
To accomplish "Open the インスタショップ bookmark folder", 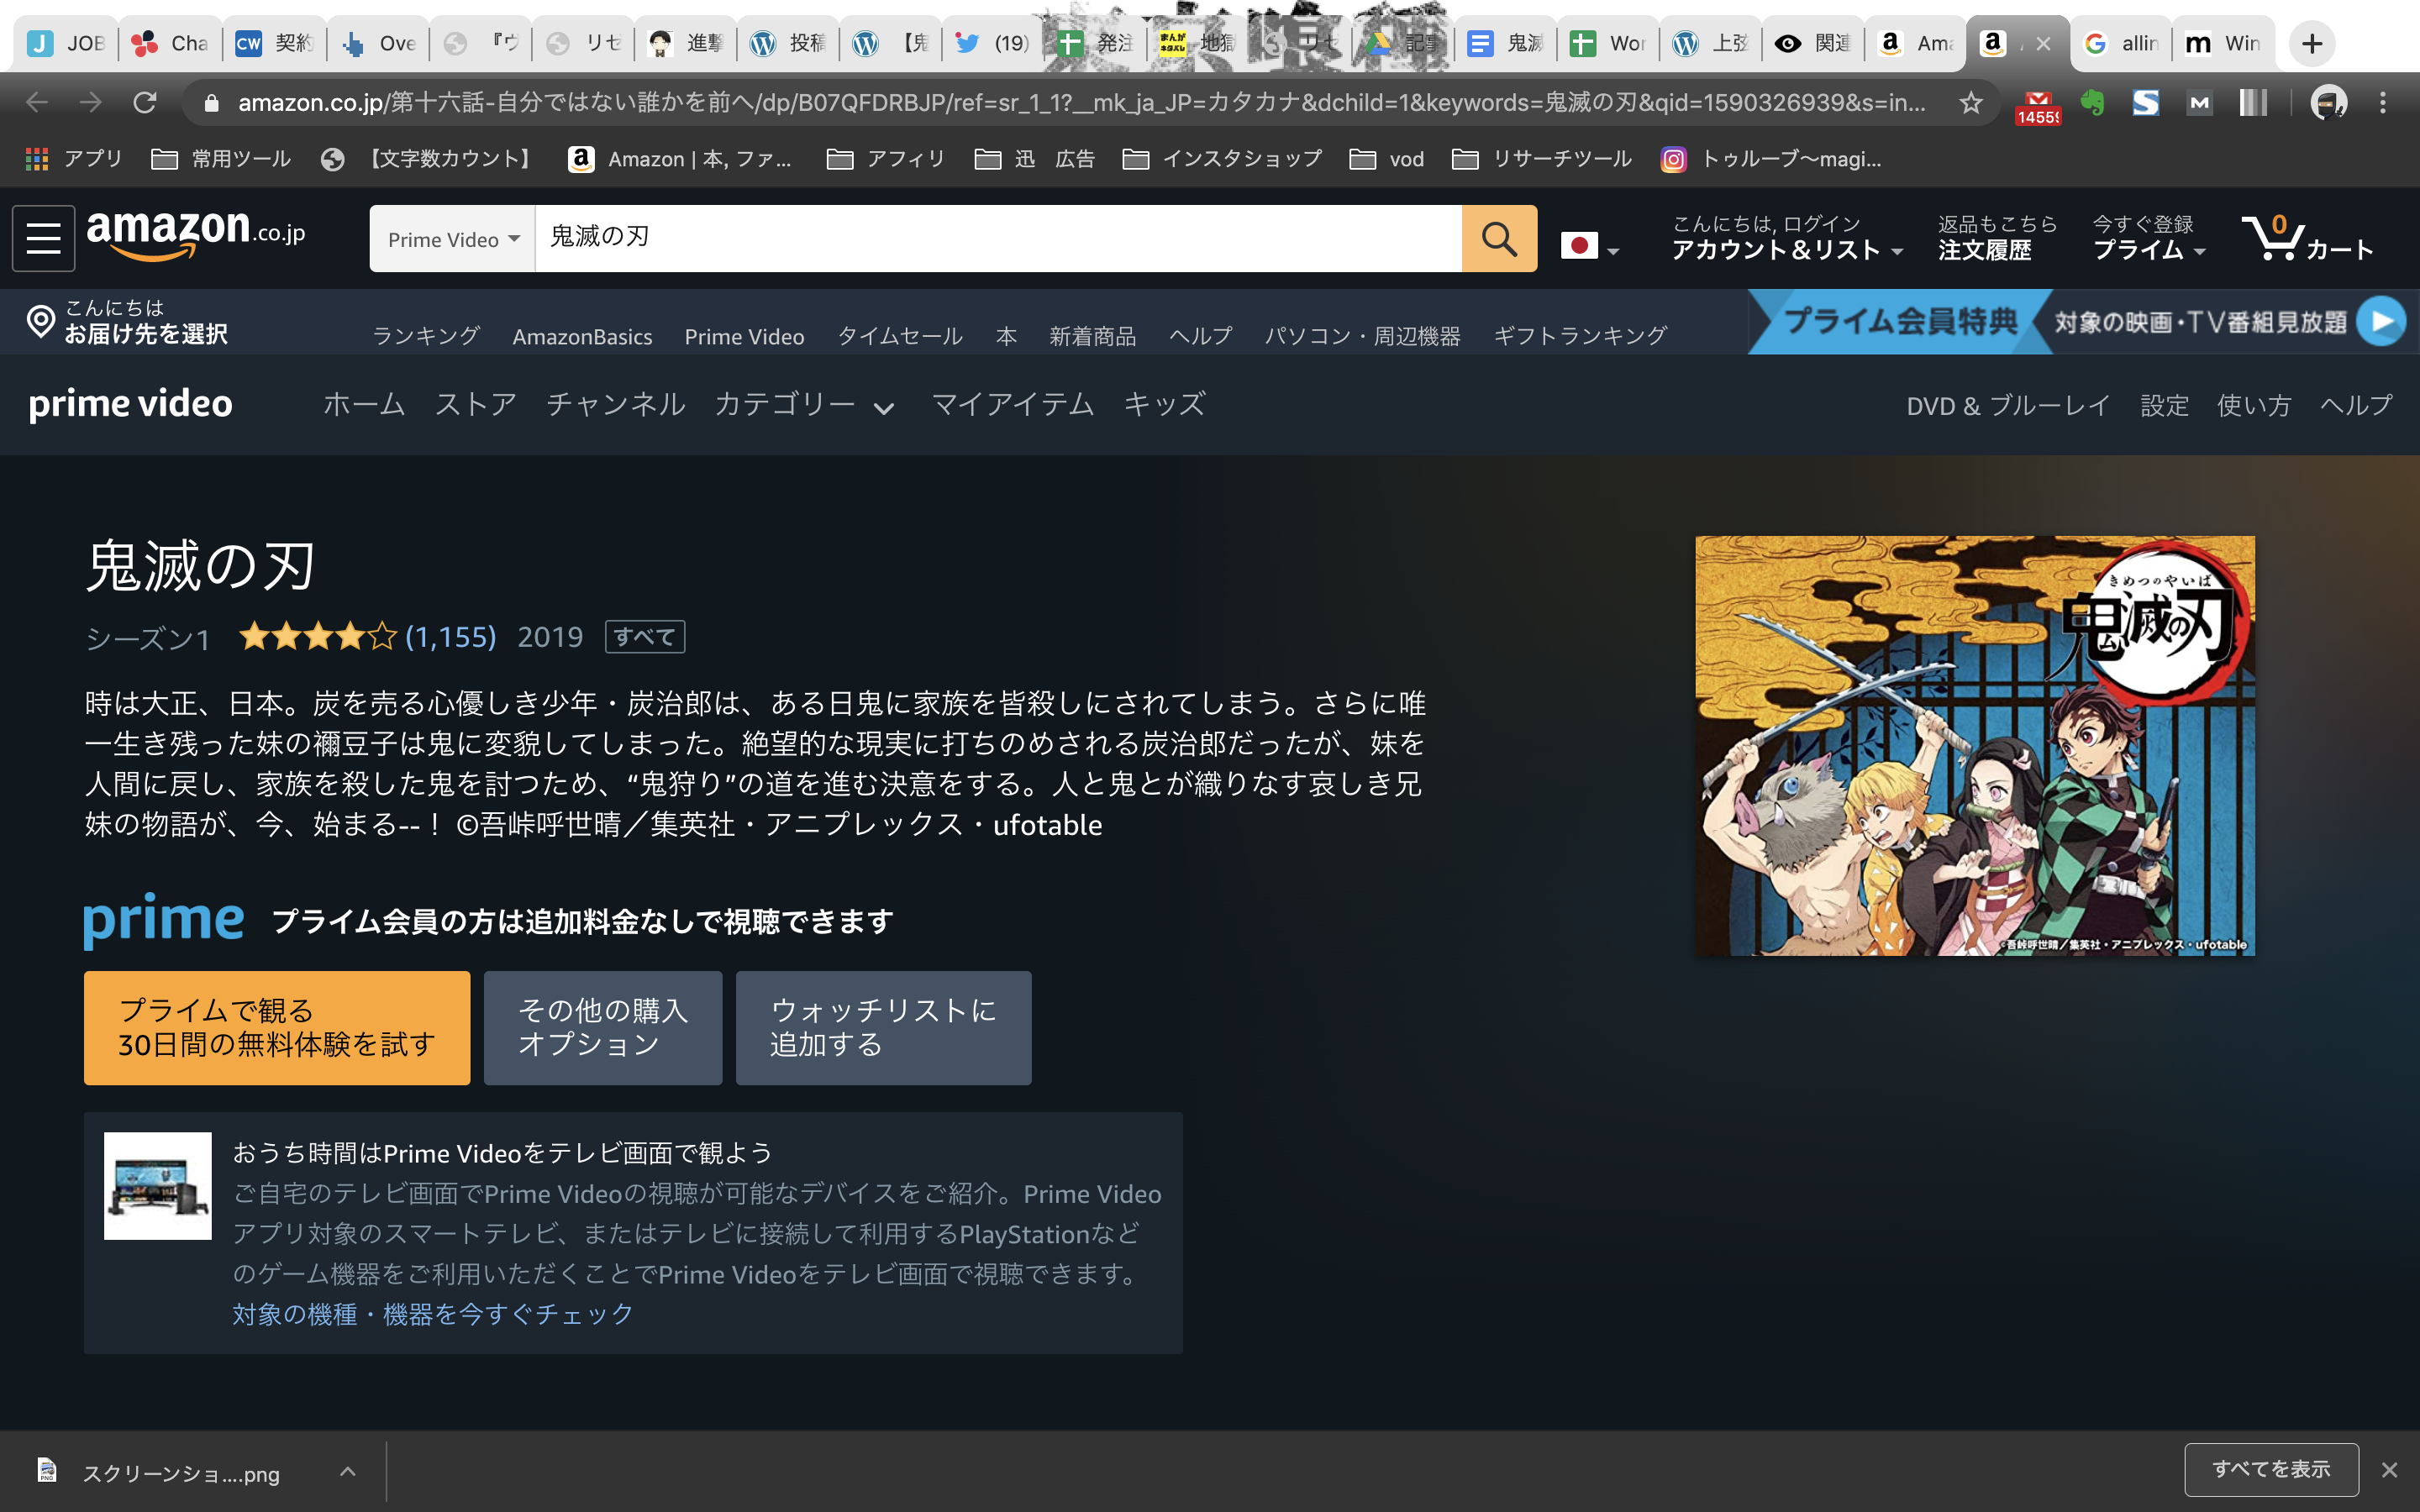I will coord(1222,159).
